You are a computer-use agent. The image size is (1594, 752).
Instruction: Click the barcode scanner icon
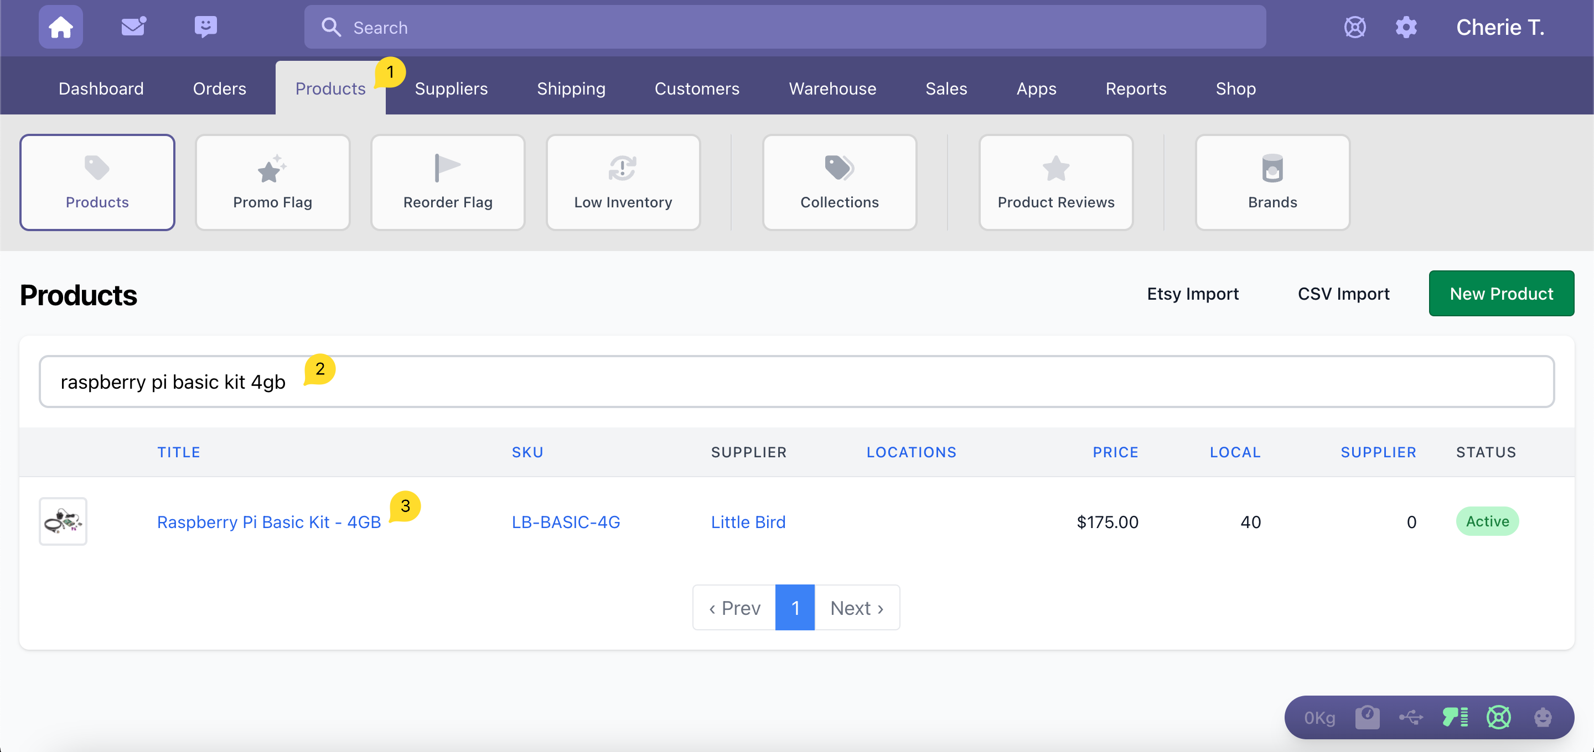1455,717
